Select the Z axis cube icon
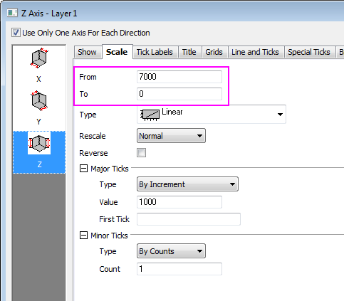 pos(39,143)
